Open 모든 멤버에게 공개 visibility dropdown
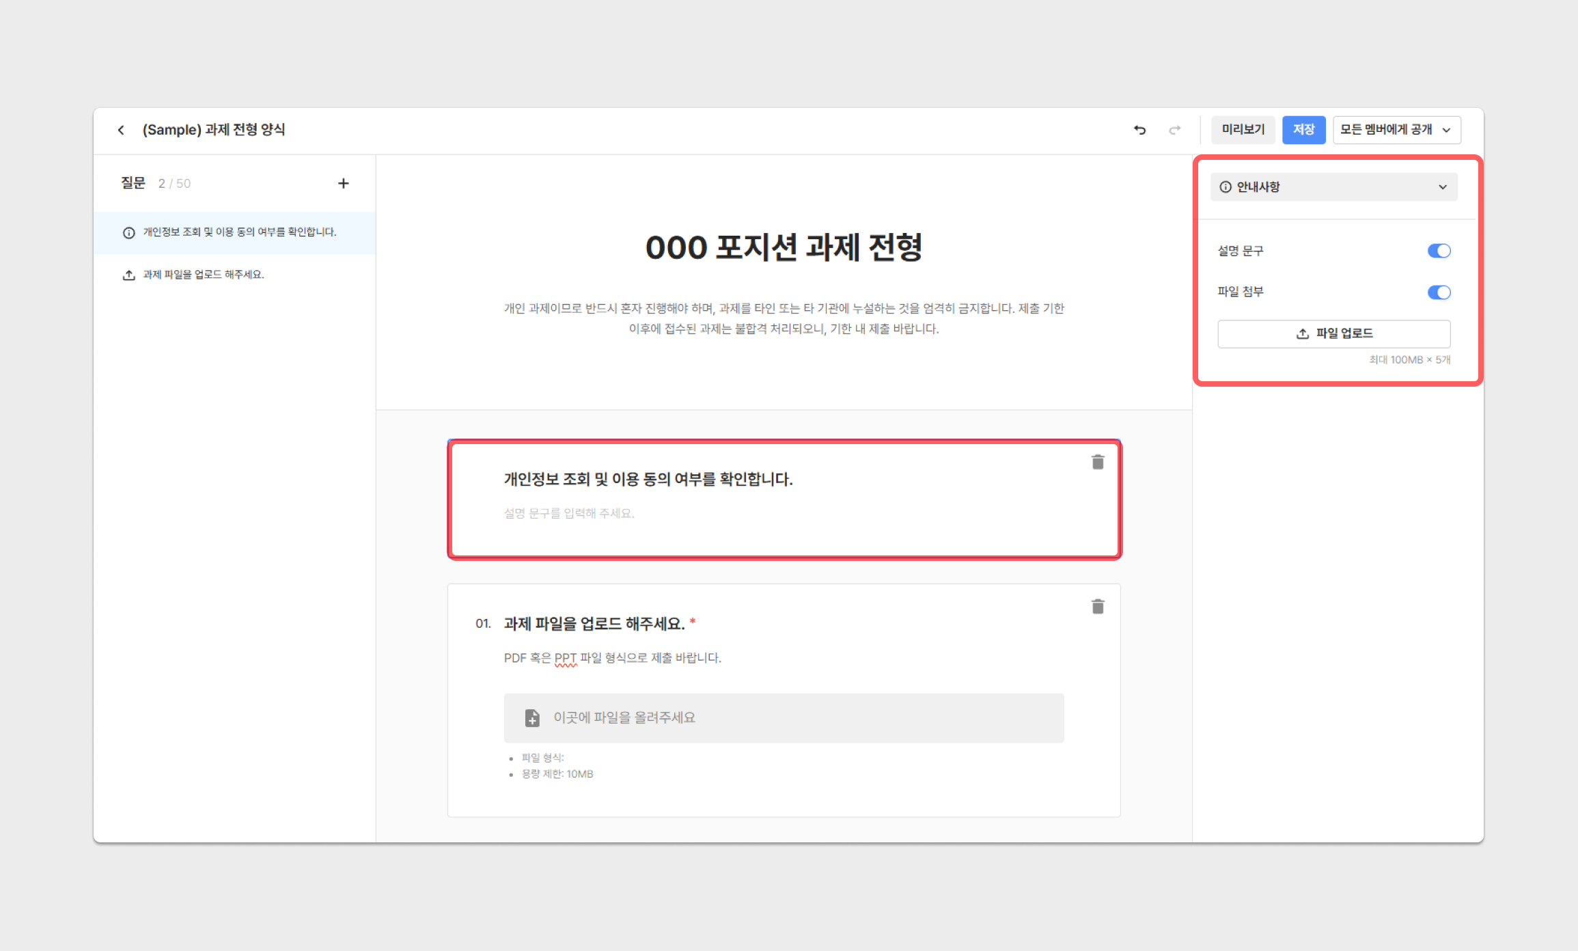The height and width of the screenshot is (951, 1578). click(1396, 130)
